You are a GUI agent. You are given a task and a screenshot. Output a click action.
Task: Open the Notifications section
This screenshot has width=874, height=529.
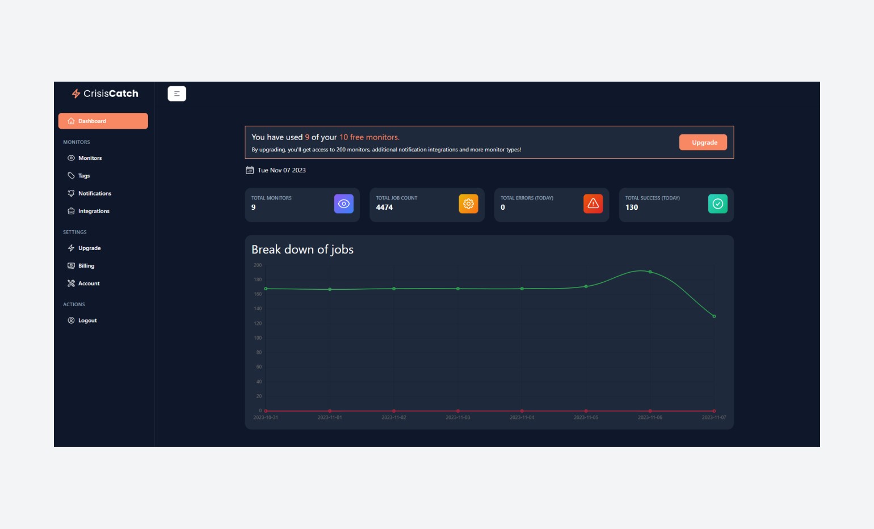pyautogui.click(x=94, y=193)
